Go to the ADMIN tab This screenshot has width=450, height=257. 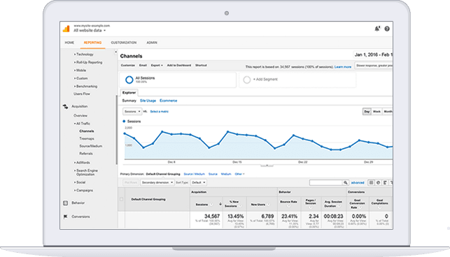[x=152, y=43]
